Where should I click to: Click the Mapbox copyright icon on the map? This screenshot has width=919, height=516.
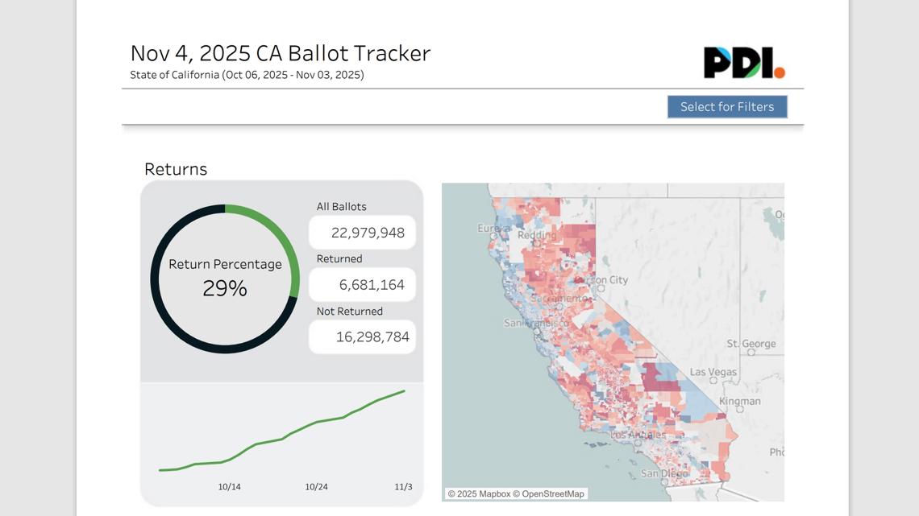pyautogui.click(x=452, y=493)
